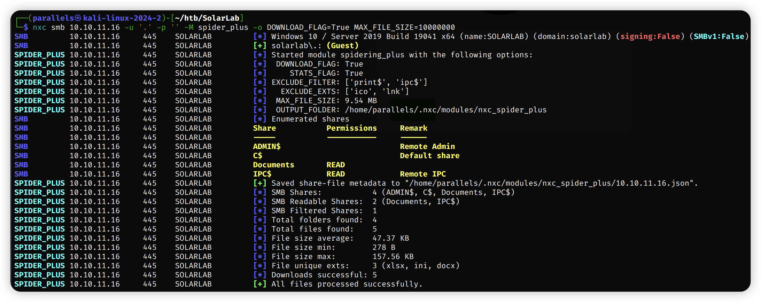Screen dimensions: 761x302
Task: Click 'All files processed successfully.' line
Action: (347, 284)
